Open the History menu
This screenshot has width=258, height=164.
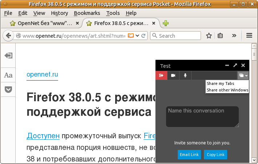coord(59,13)
